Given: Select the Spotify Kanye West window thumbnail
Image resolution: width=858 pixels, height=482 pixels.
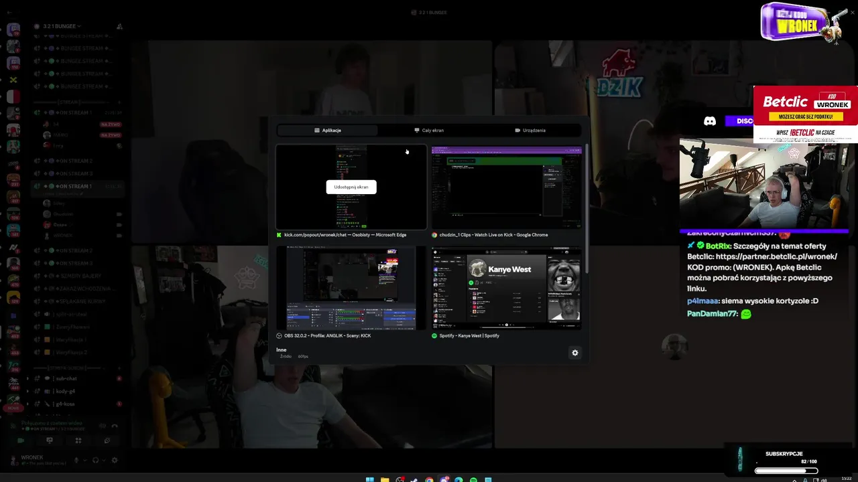Looking at the screenshot, I should [x=507, y=288].
